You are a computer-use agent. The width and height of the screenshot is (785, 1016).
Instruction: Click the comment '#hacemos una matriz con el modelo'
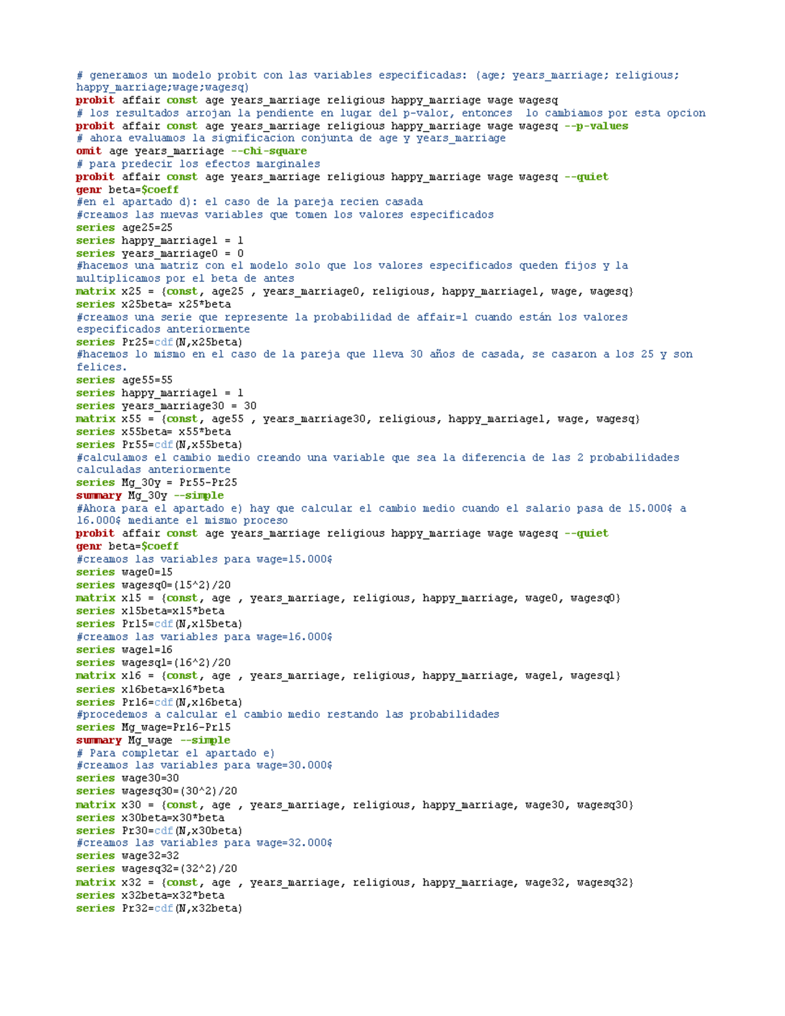352,272
